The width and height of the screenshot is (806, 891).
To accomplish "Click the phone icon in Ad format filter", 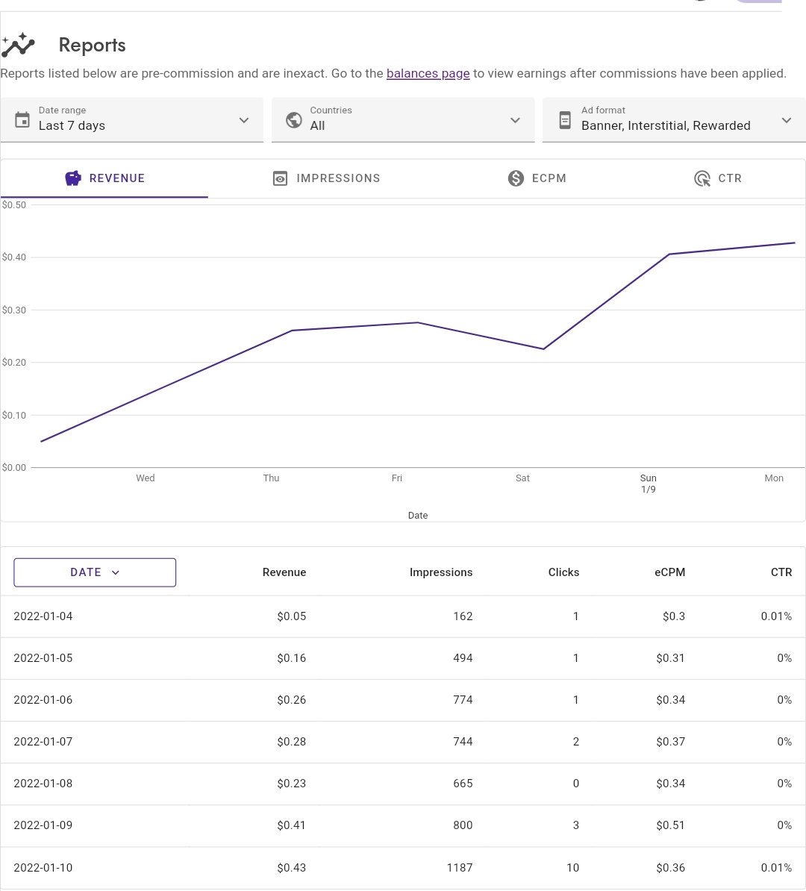I will pyautogui.click(x=565, y=119).
